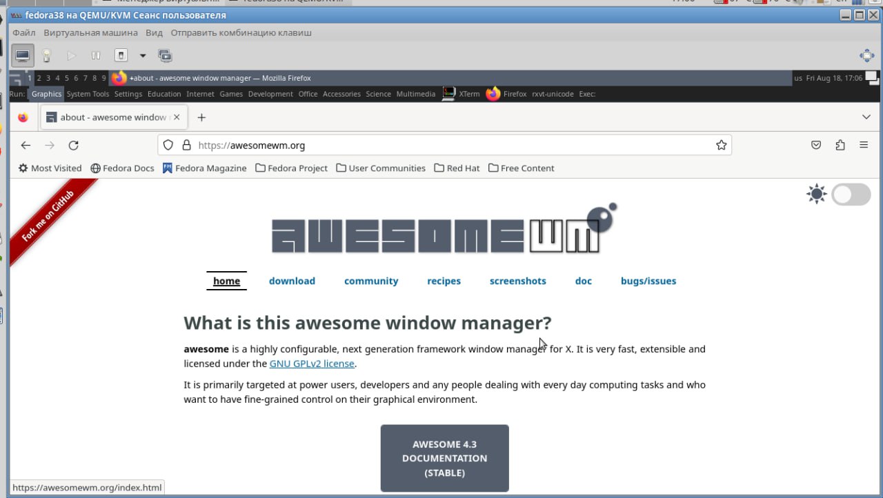Screen dimensions: 883x498
Task: Open Development category in Run bar
Action: pyautogui.click(x=270, y=94)
